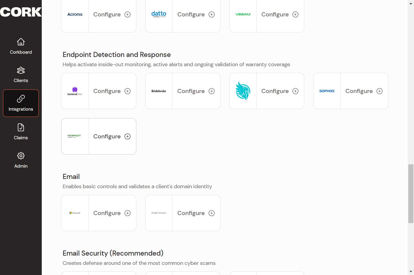Click the Microsoft logo

coord(75,213)
